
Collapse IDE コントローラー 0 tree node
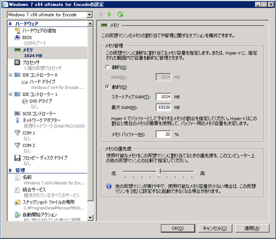click(11, 75)
